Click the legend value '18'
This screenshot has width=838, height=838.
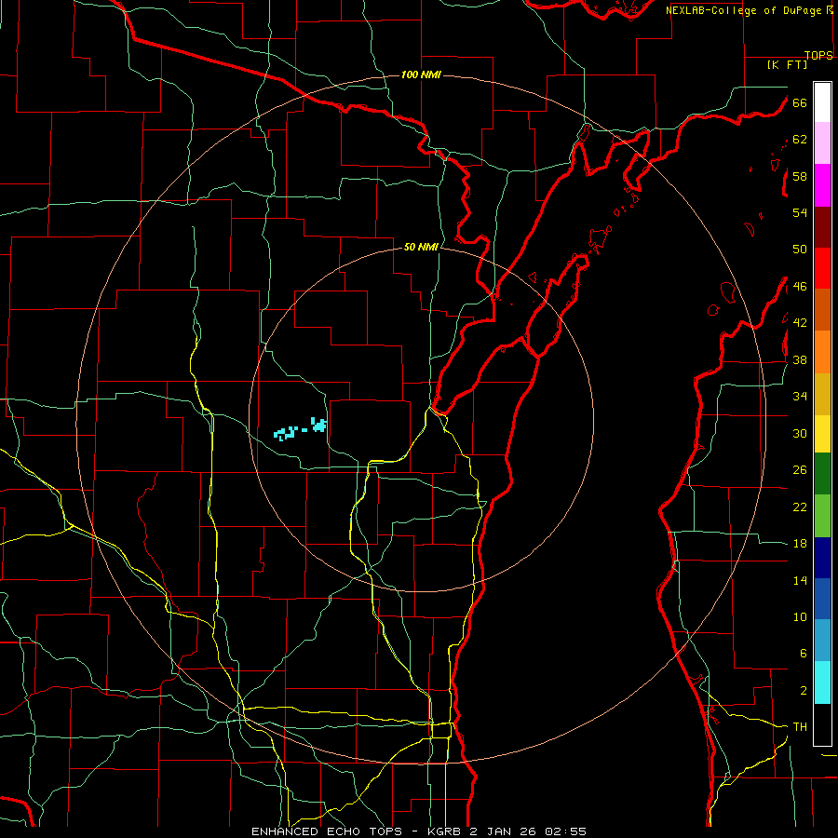pos(800,544)
